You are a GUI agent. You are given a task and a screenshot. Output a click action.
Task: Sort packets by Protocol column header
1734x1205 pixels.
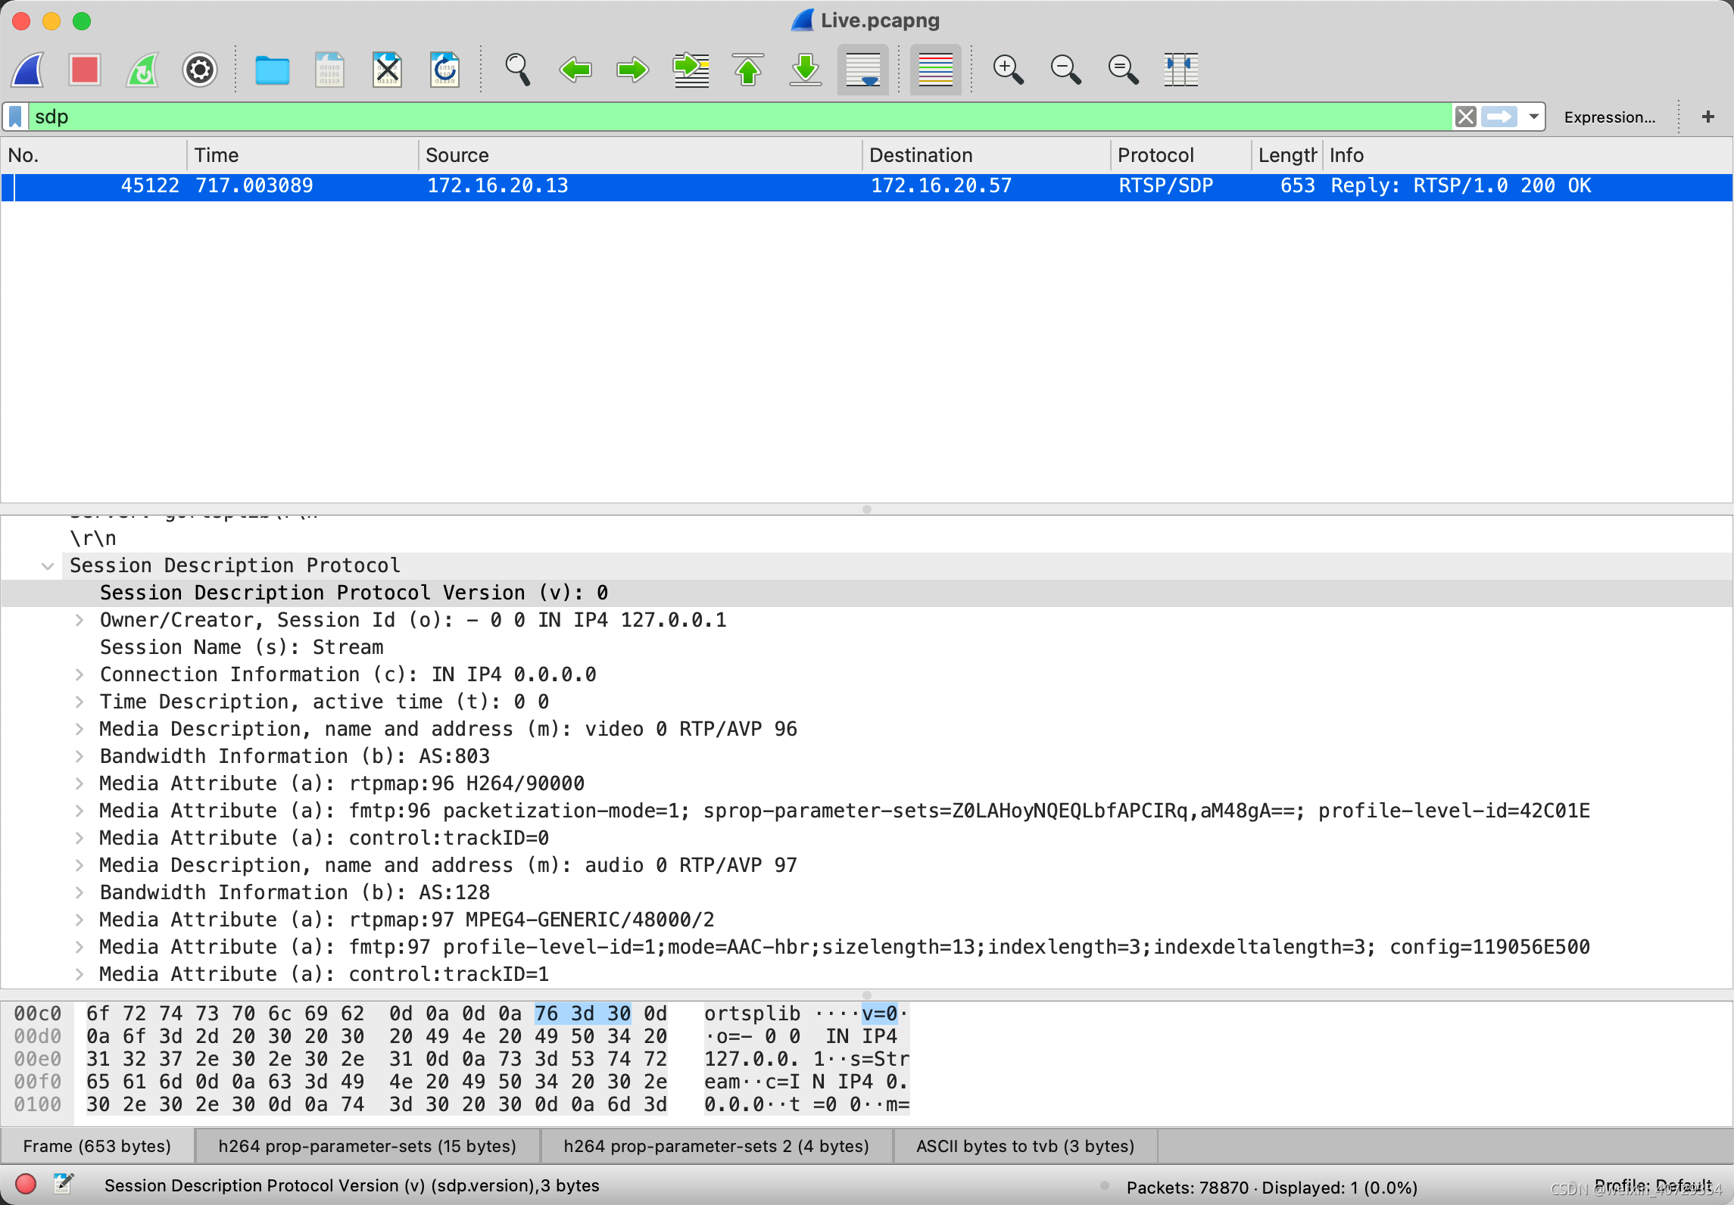[1180, 155]
